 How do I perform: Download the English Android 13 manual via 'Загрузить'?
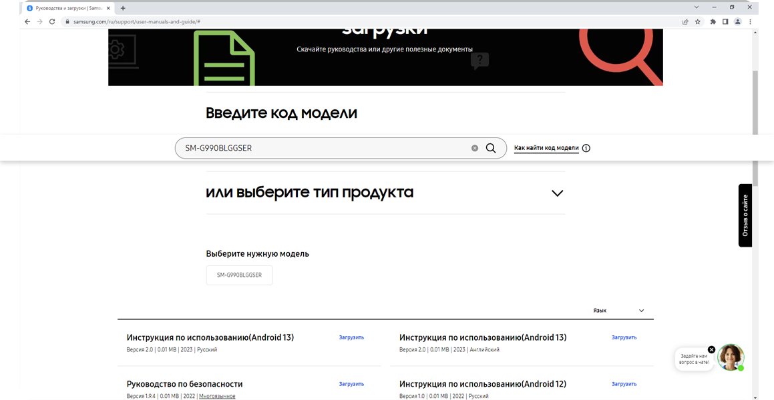pyautogui.click(x=624, y=337)
